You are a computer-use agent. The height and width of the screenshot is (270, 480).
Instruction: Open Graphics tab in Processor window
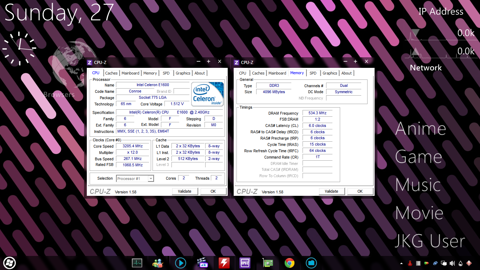(183, 73)
